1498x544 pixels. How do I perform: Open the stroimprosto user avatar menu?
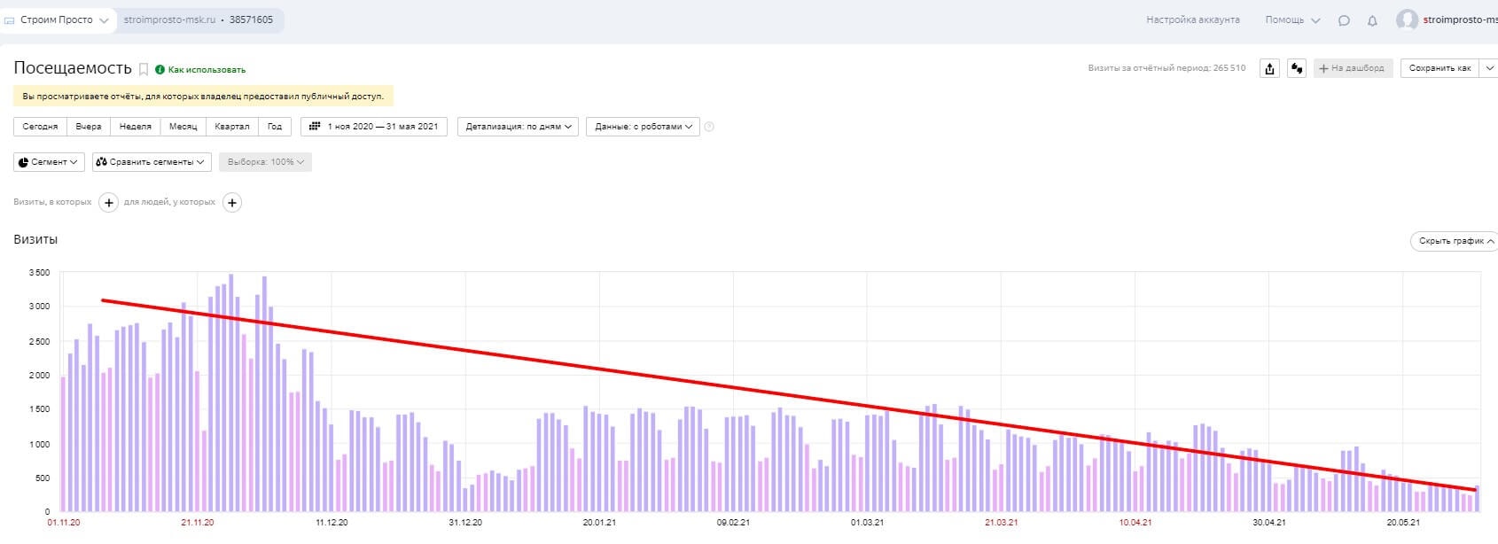(1407, 19)
